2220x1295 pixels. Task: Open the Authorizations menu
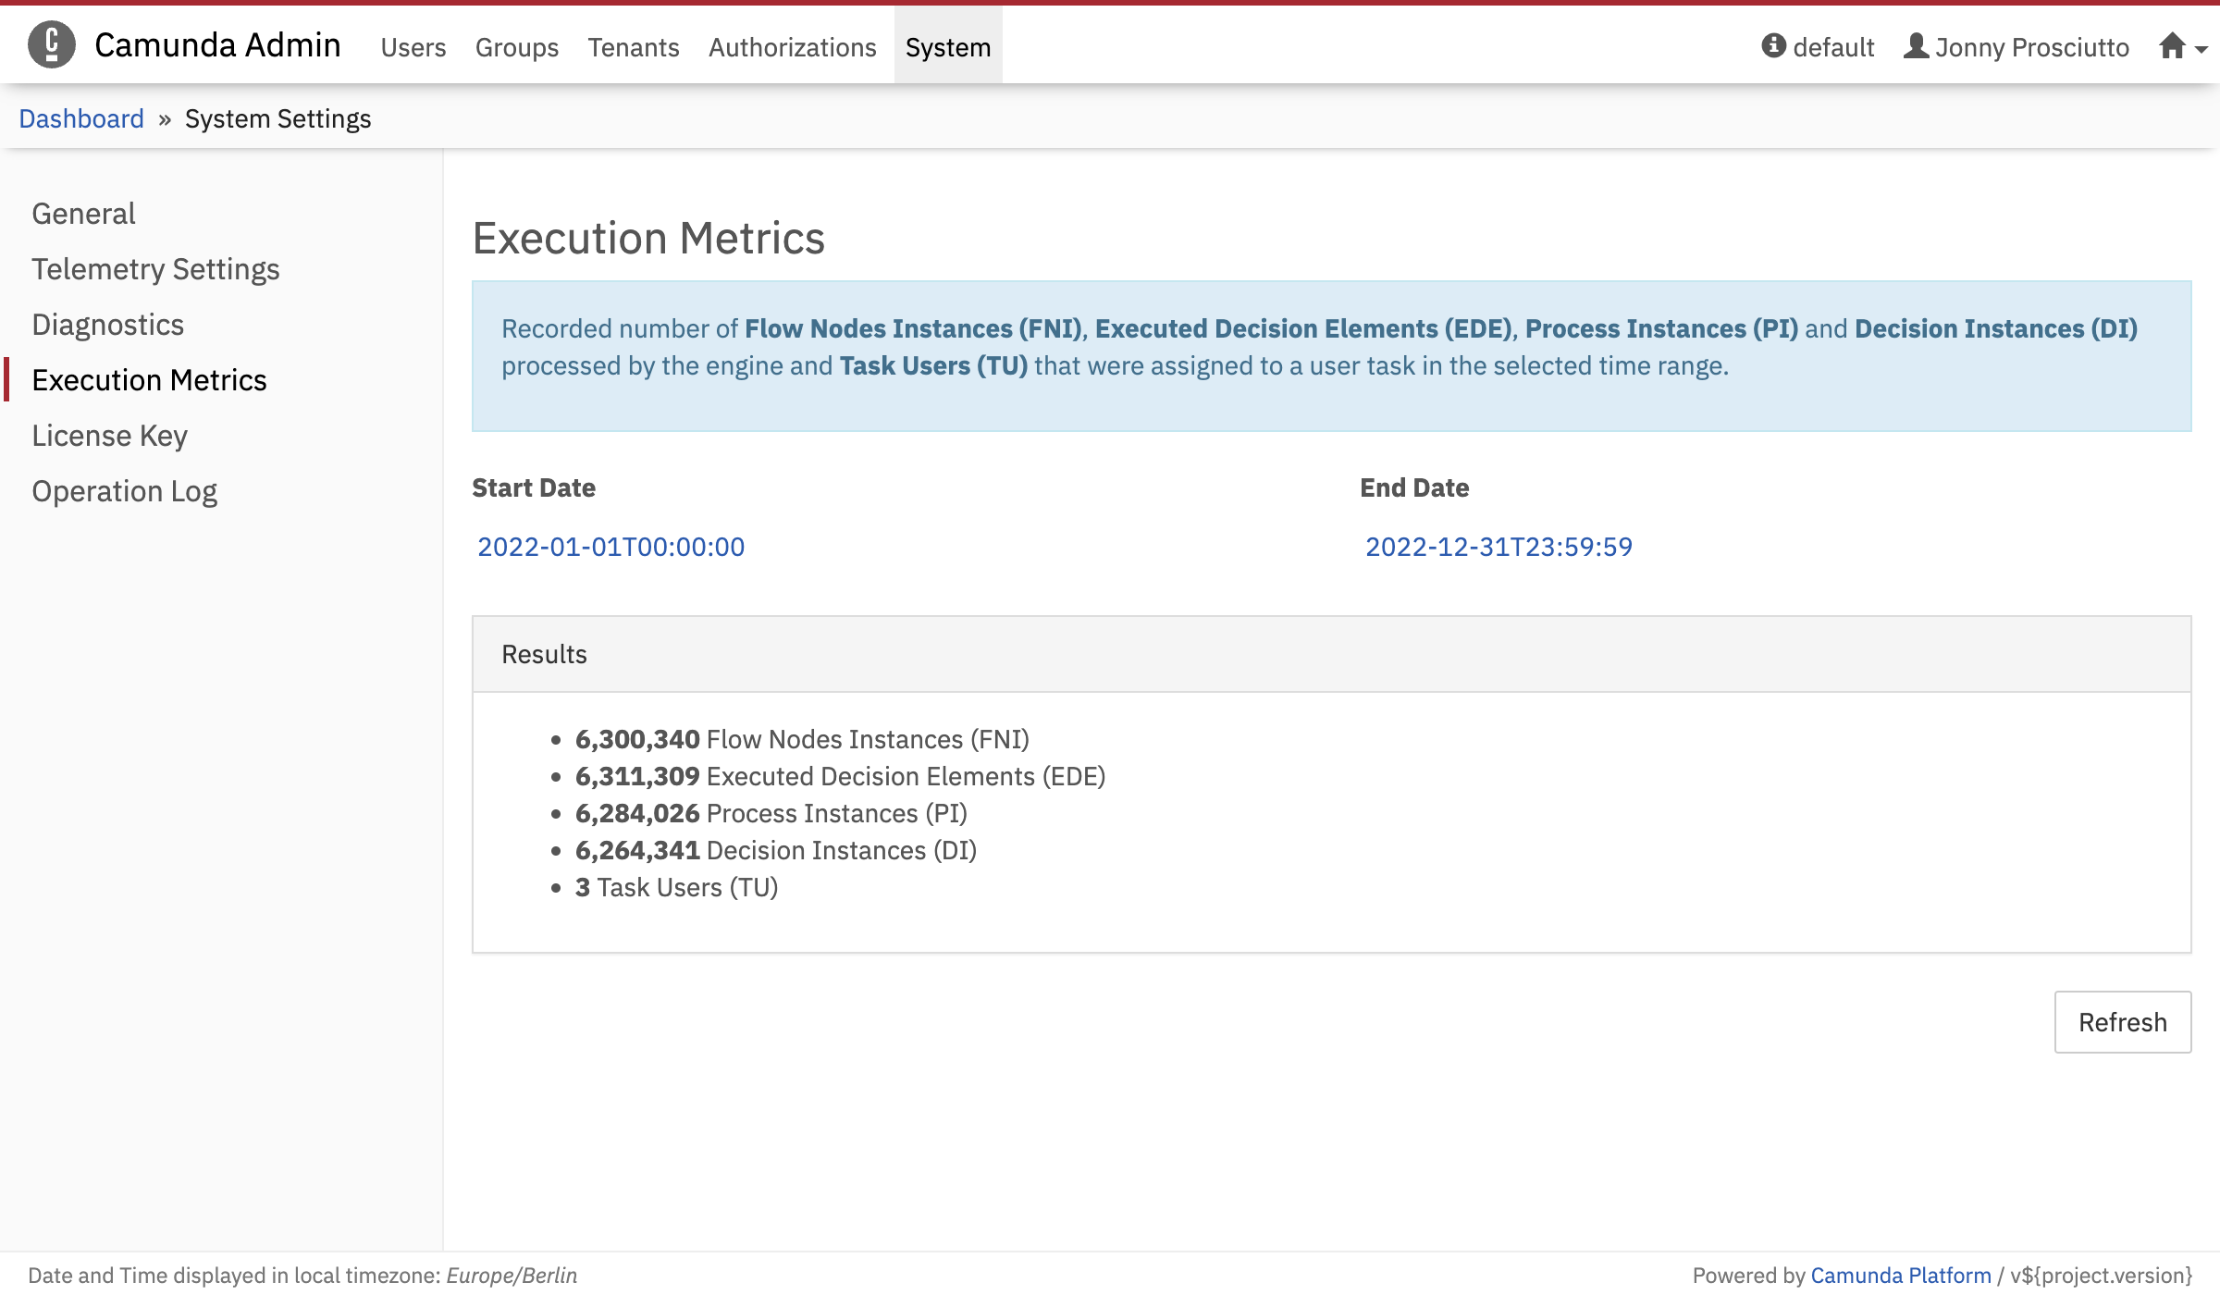[793, 47]
